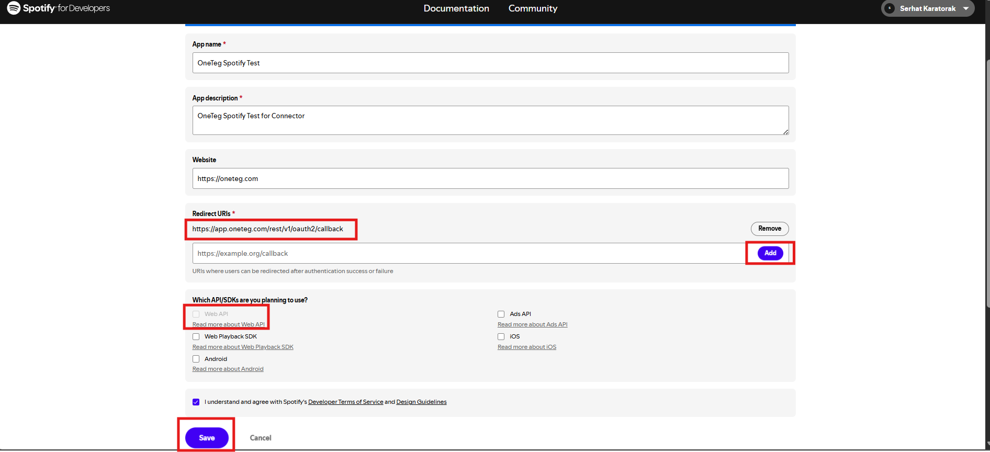Screen dimensions: 990x452
Task: Open the Community menu item
Action: click(533, 8)
